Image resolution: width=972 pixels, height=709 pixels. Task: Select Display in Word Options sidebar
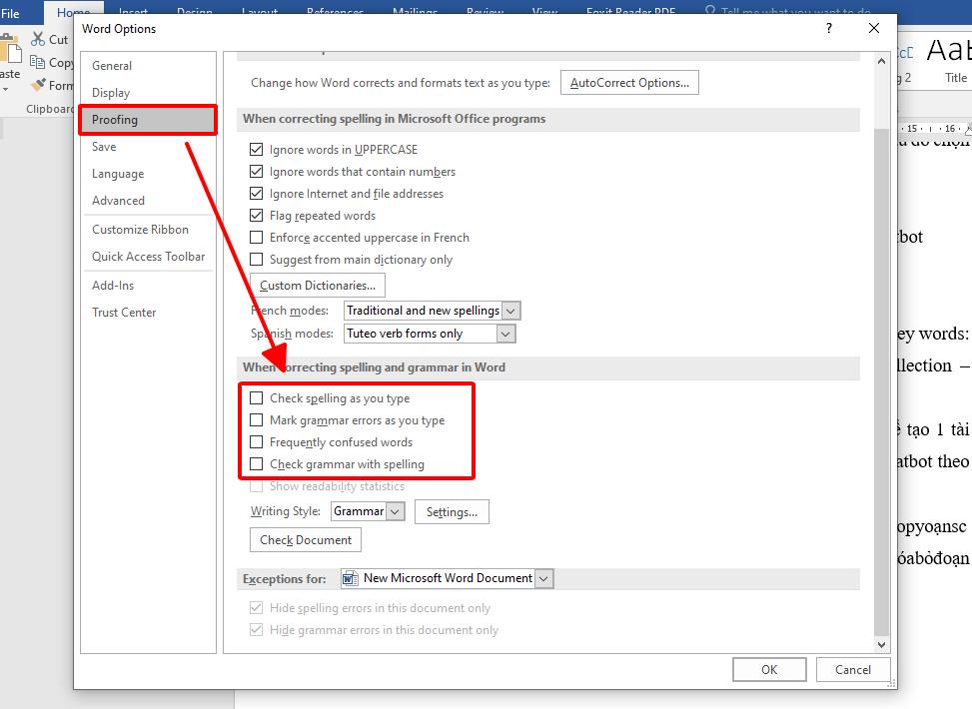pos(148,92)
